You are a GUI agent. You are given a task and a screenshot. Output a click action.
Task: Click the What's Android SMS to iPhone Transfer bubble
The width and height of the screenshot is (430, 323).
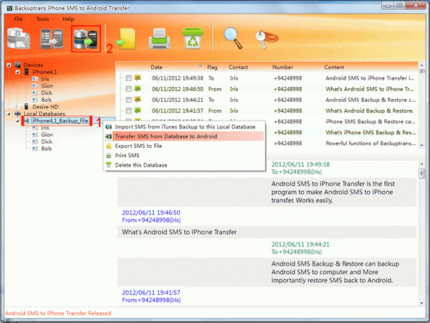pyautogui.click(x=267, y=232)
